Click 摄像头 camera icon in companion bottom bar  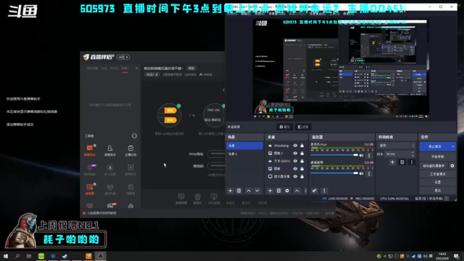pyautogui.click(x=197, y=199)
